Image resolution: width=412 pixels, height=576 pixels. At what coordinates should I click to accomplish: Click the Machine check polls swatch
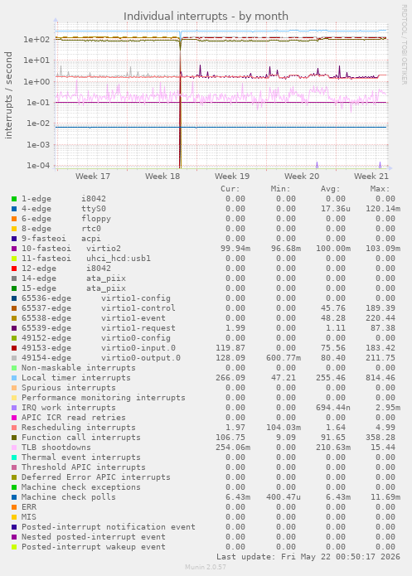pyautogui.click(x=14, y=497)
